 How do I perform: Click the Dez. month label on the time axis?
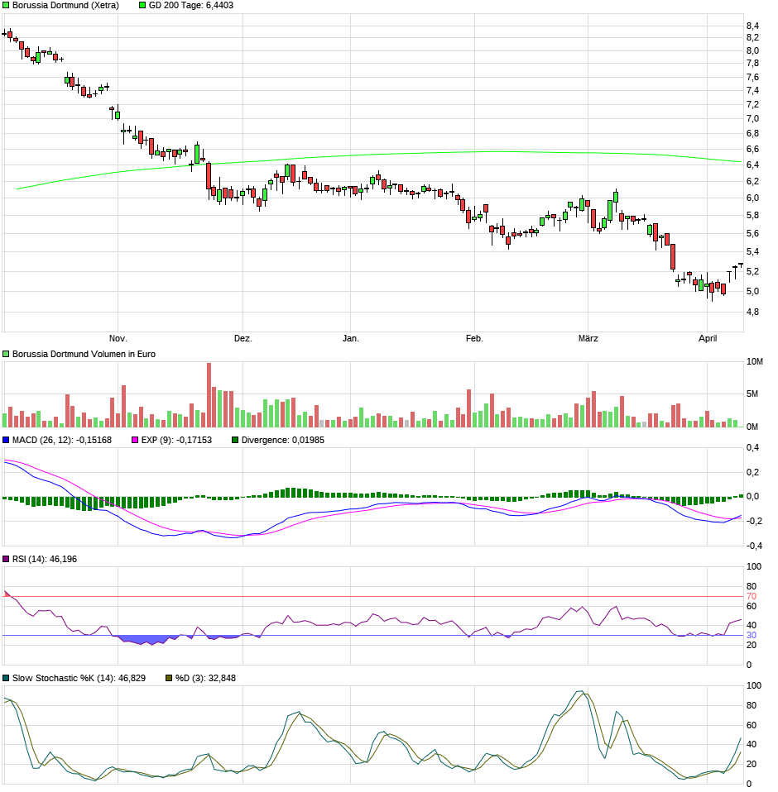click(243, 338)
